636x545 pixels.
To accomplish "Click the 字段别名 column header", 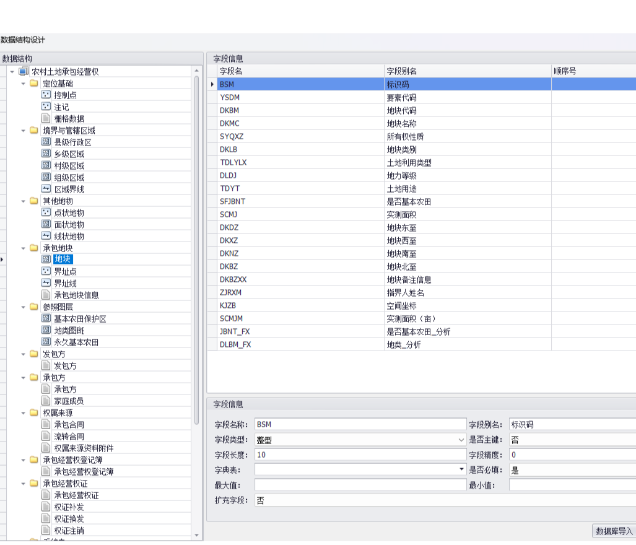I will (468, 71).
